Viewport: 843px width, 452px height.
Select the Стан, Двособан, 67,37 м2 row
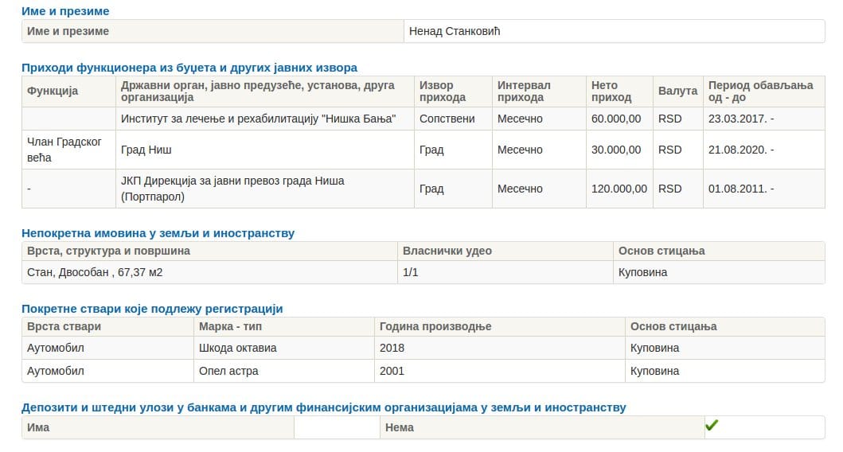(95, 272)
